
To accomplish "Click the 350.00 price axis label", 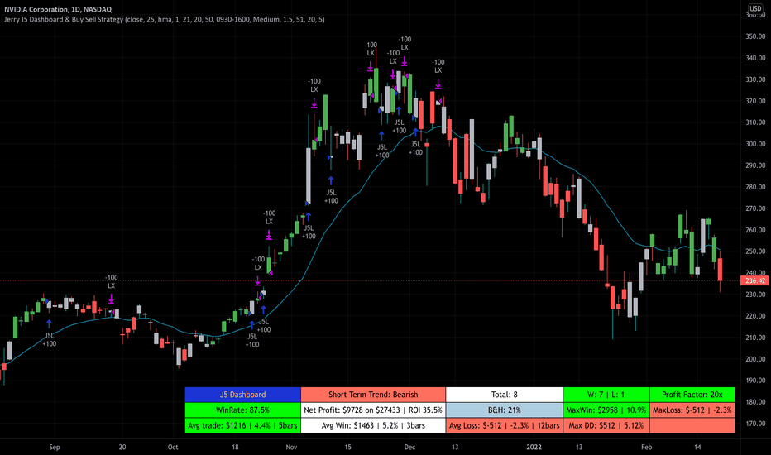I will [x=755, y=36].
